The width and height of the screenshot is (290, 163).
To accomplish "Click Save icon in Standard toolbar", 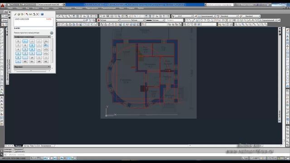I will click(x=108, y=16).
